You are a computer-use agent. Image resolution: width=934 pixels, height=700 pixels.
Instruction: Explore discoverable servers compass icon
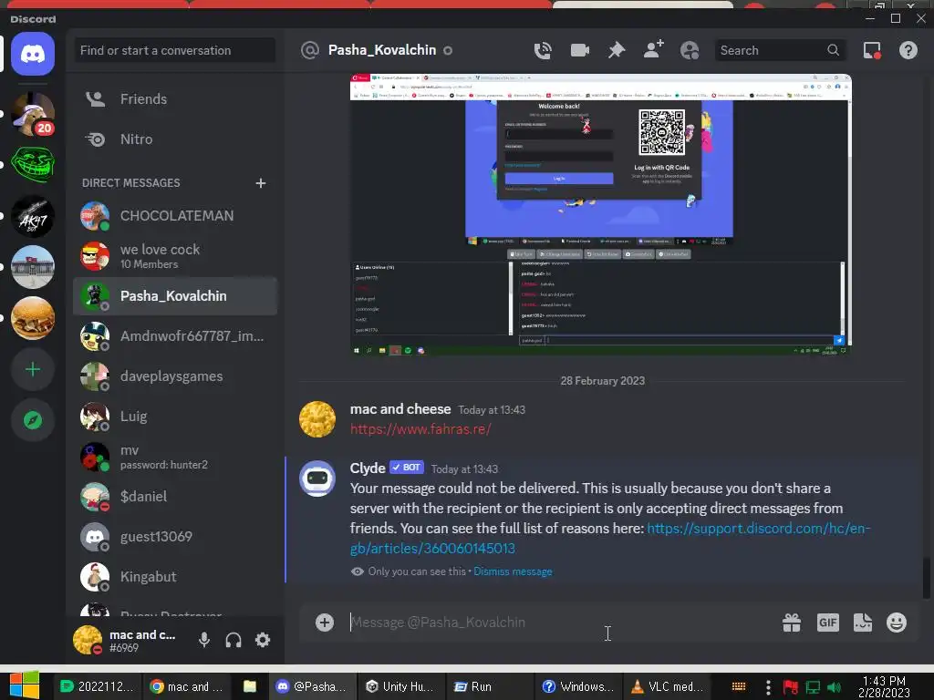coord(33,420)
